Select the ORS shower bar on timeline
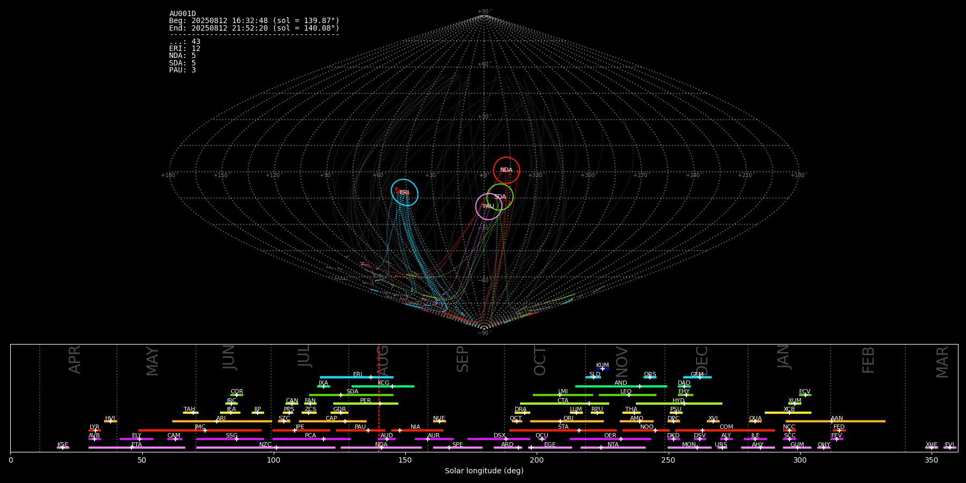Screen dimensions: 966x483 pos(650,377)
